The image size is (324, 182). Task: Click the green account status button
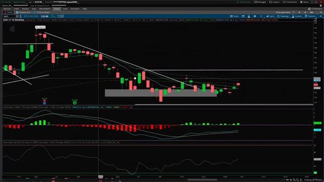244,2
